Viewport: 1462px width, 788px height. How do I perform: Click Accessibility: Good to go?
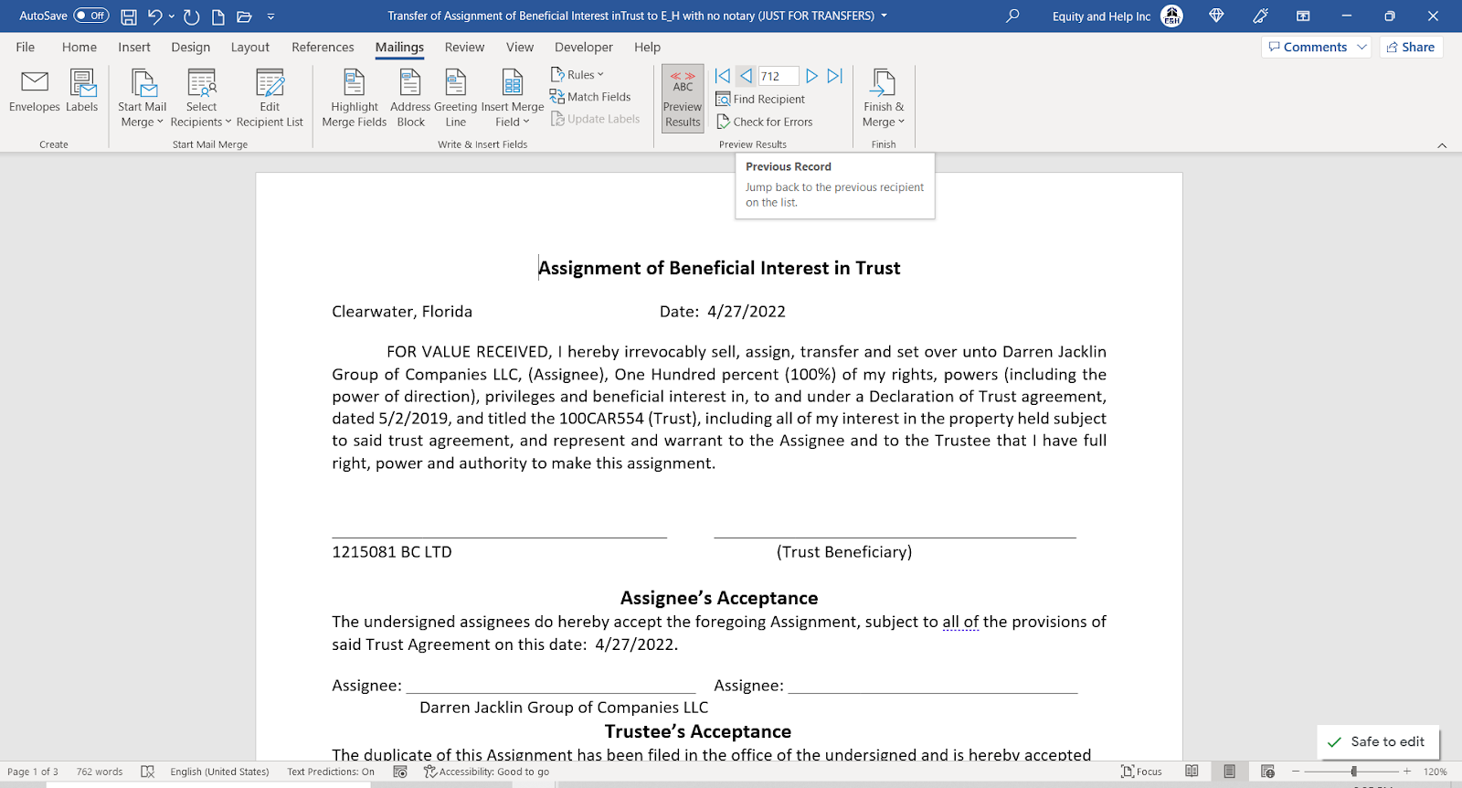pyautogui.click(x=486, y=772)
